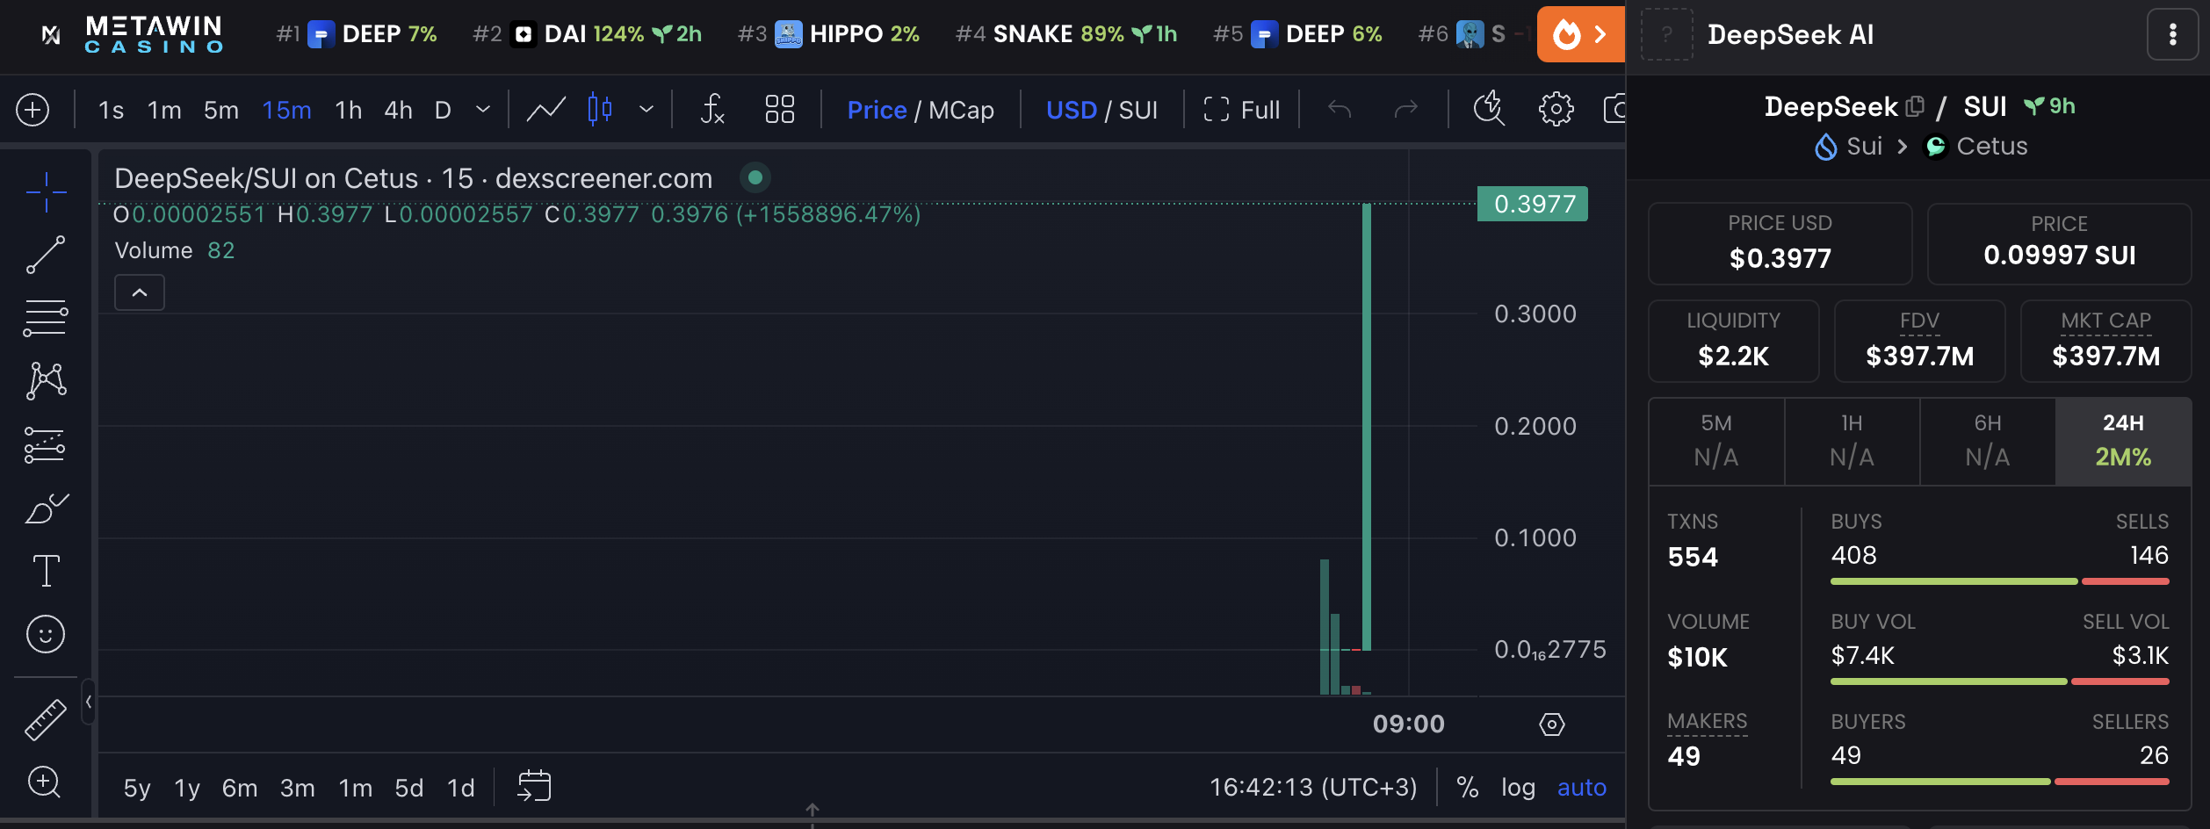Image resolution: width=2210 pixels, height=829 pixels.
Task: Copy the DeepSeek token address
Action: coord(1915,107)
